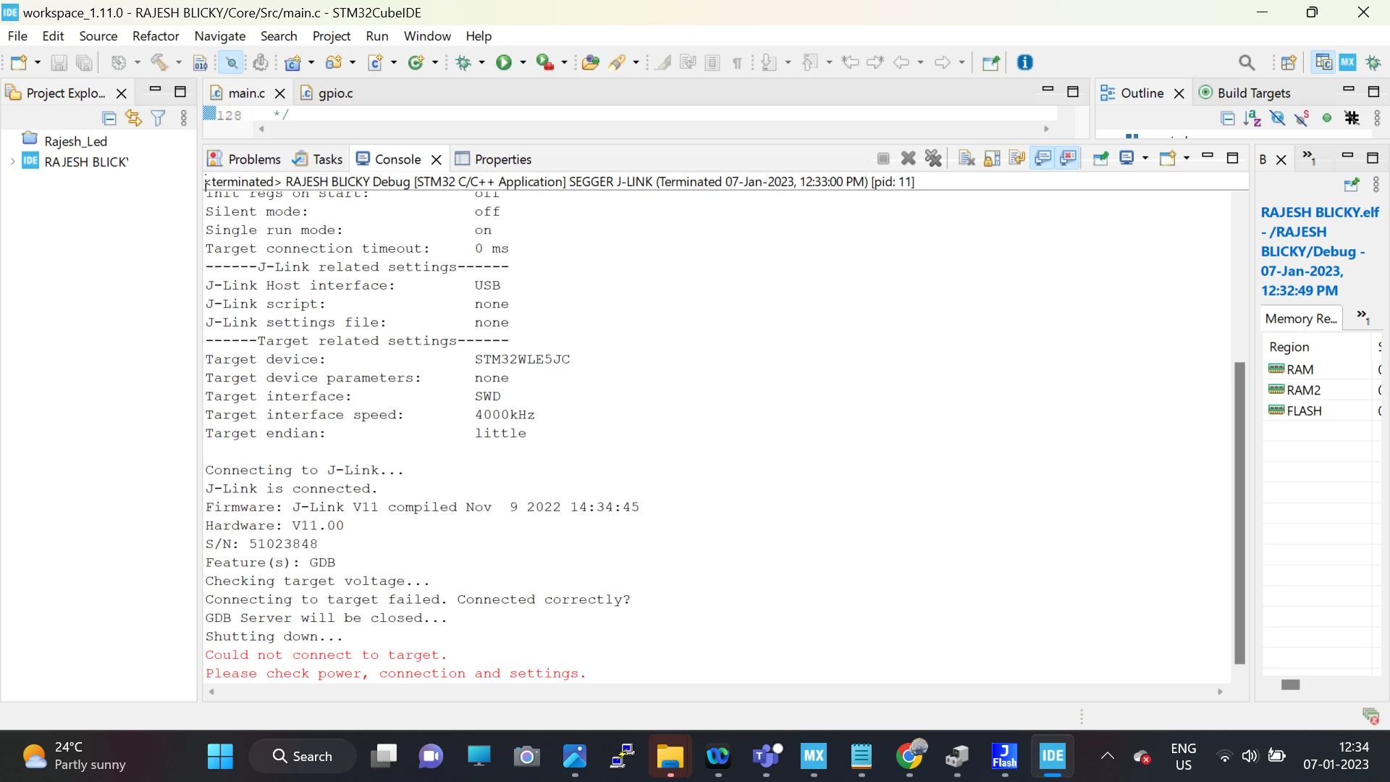Collapse all in Project Explorer

(109, 118)
